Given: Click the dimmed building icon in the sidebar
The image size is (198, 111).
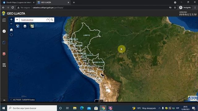Looking at the screenshot, I should click(4, 43).
